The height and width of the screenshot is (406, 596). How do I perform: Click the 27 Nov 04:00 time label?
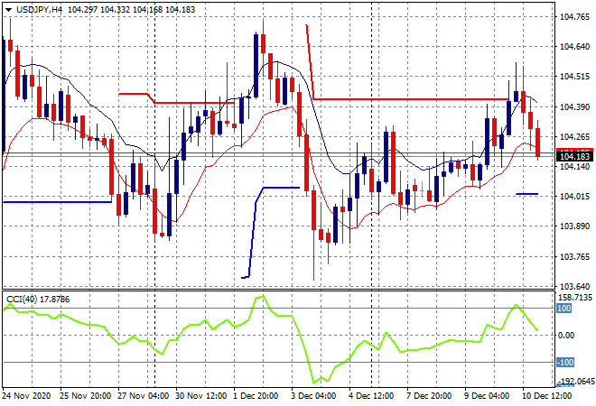click(x=143, y=396)
